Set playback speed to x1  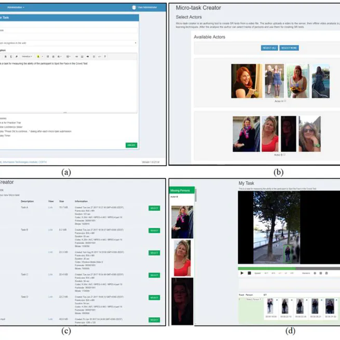pos(280,273)
